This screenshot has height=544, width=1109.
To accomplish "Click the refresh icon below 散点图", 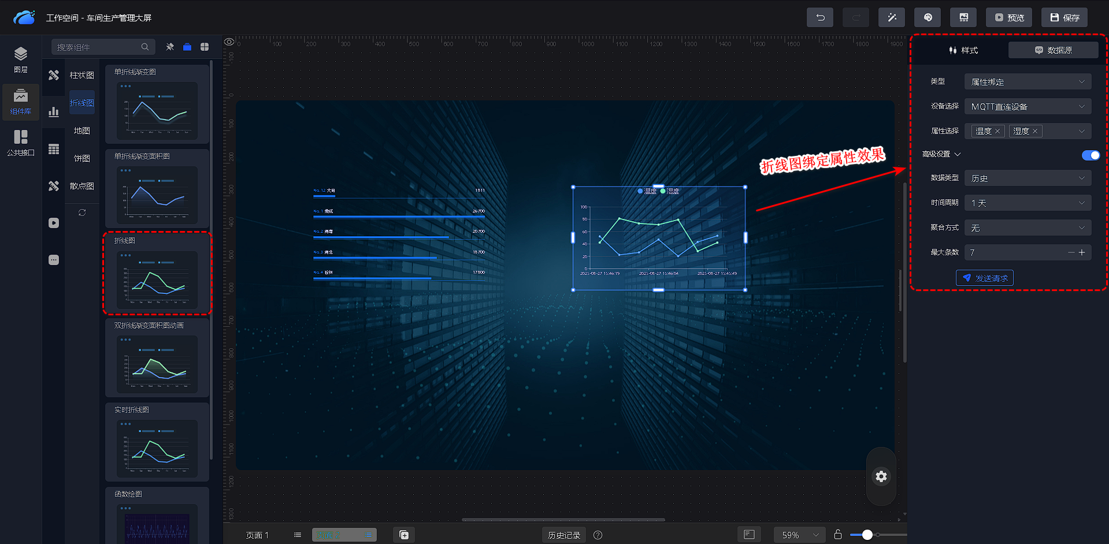I will (x=82, y=213).
